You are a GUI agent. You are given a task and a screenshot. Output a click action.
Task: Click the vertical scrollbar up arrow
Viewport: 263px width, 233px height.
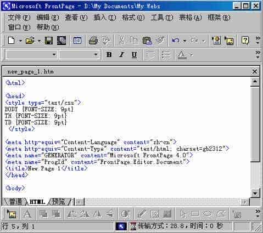[255, 82]
